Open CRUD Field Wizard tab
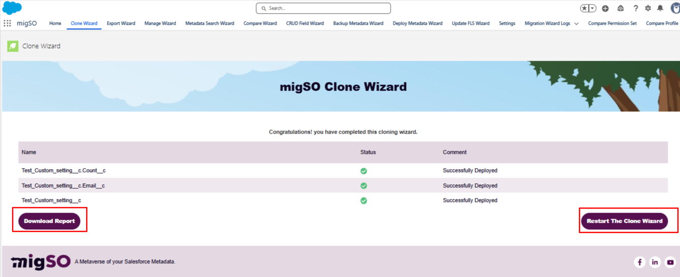The width and height of the screenshot is (680, 277). pos(305,23)
